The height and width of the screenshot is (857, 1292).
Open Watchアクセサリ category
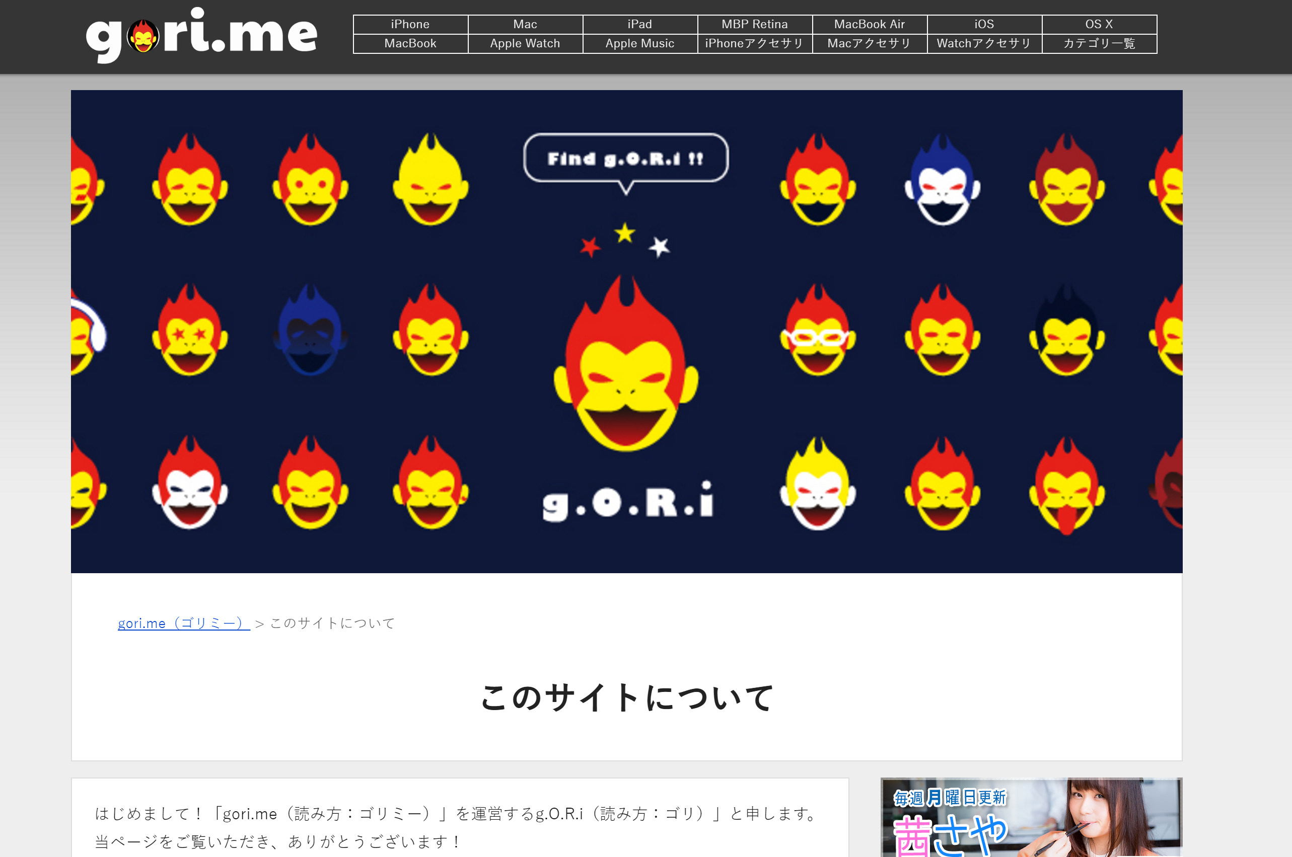click(984, 44)
